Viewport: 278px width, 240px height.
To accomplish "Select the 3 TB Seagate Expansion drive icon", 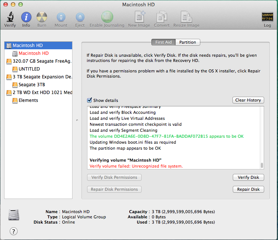I will point(9,77).
